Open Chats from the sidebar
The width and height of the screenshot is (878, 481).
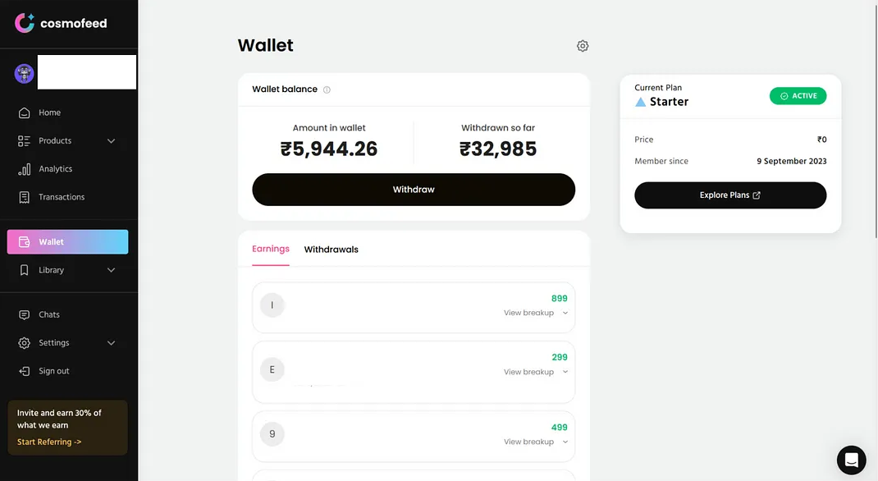(48, 314)
